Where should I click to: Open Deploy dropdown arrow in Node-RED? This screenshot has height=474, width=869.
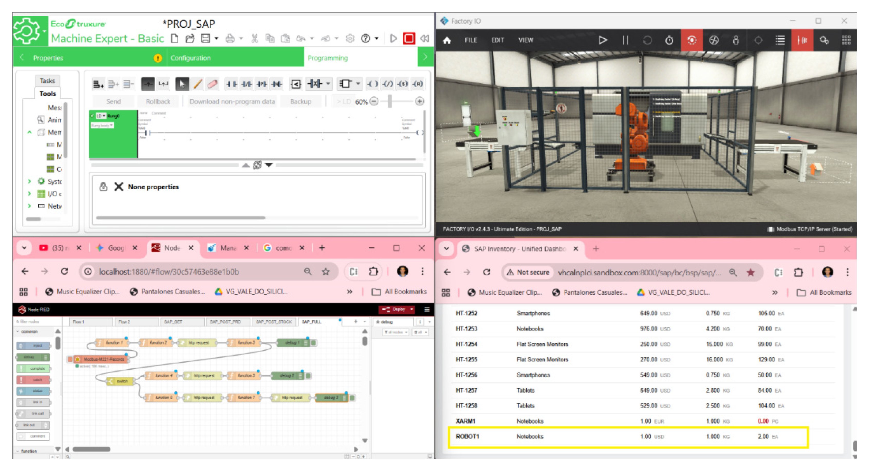tap(412, 309)
